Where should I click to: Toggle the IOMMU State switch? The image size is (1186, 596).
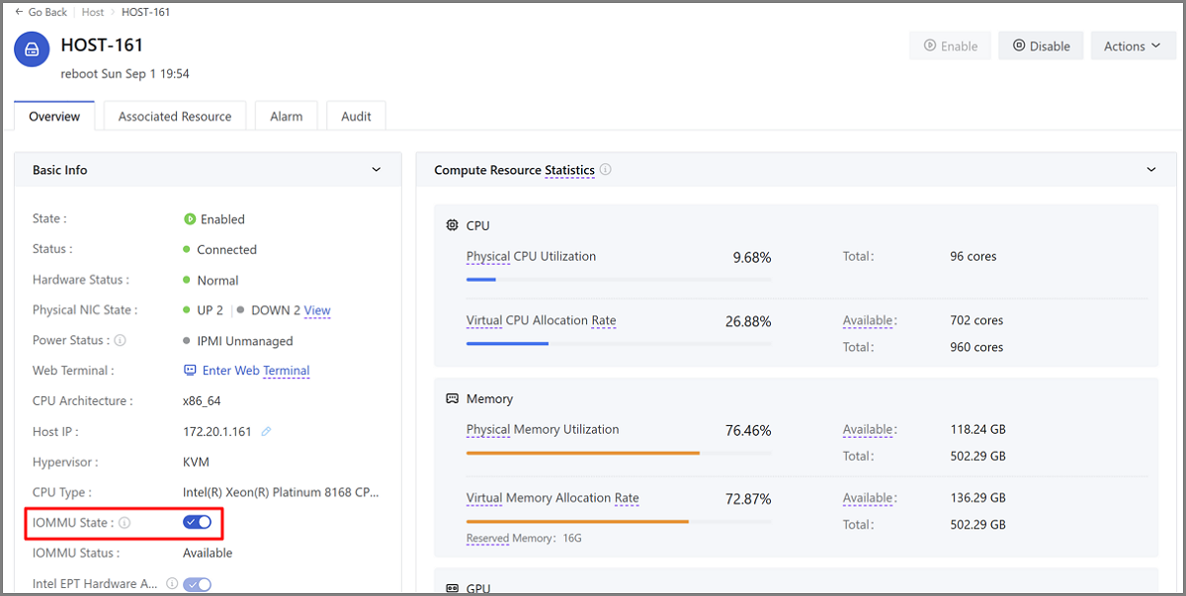[x=198, y=522]
